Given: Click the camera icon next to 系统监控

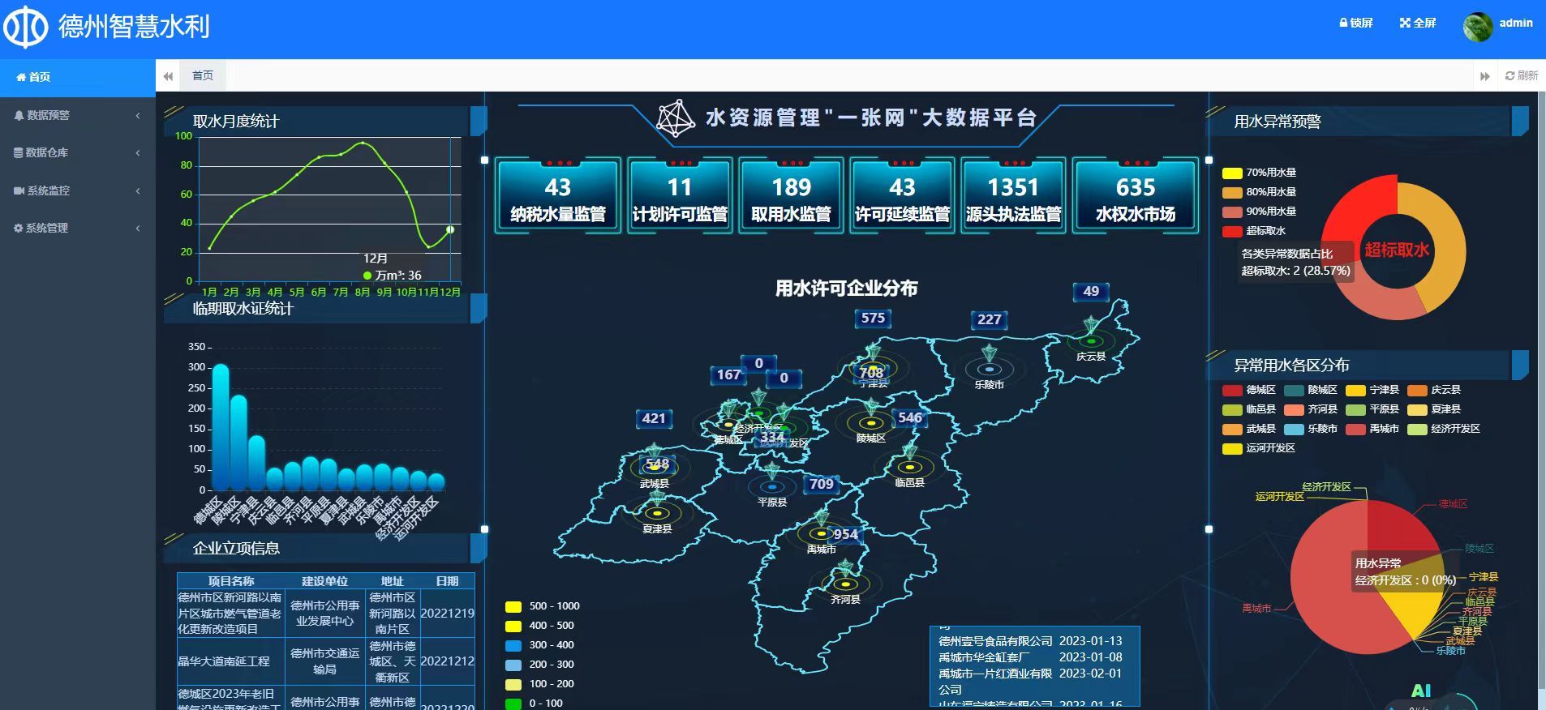Looking at the screenshot, I should 19,190.
